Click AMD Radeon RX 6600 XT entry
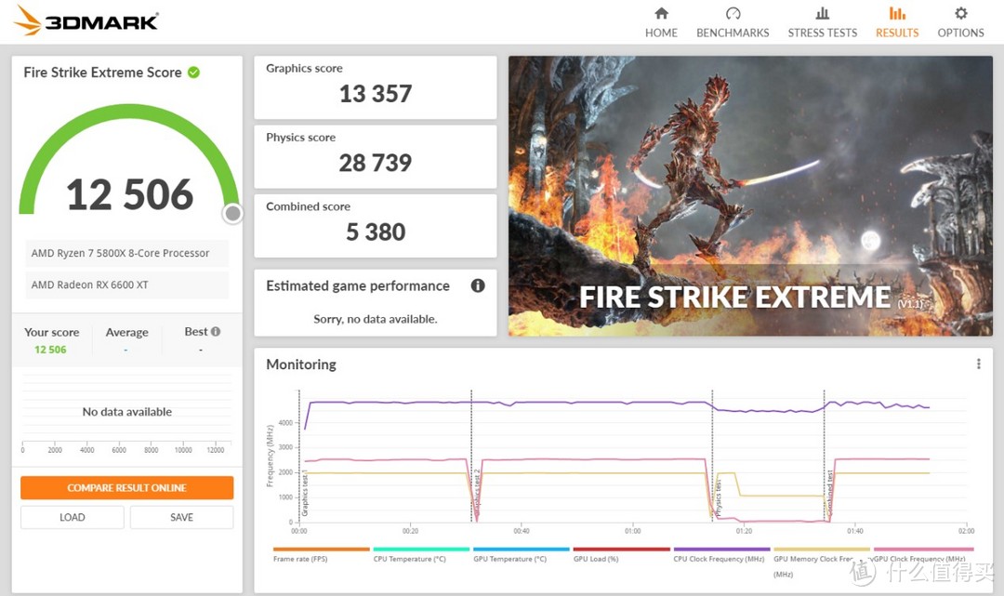Screen dimensions: 1004x596 126,285
